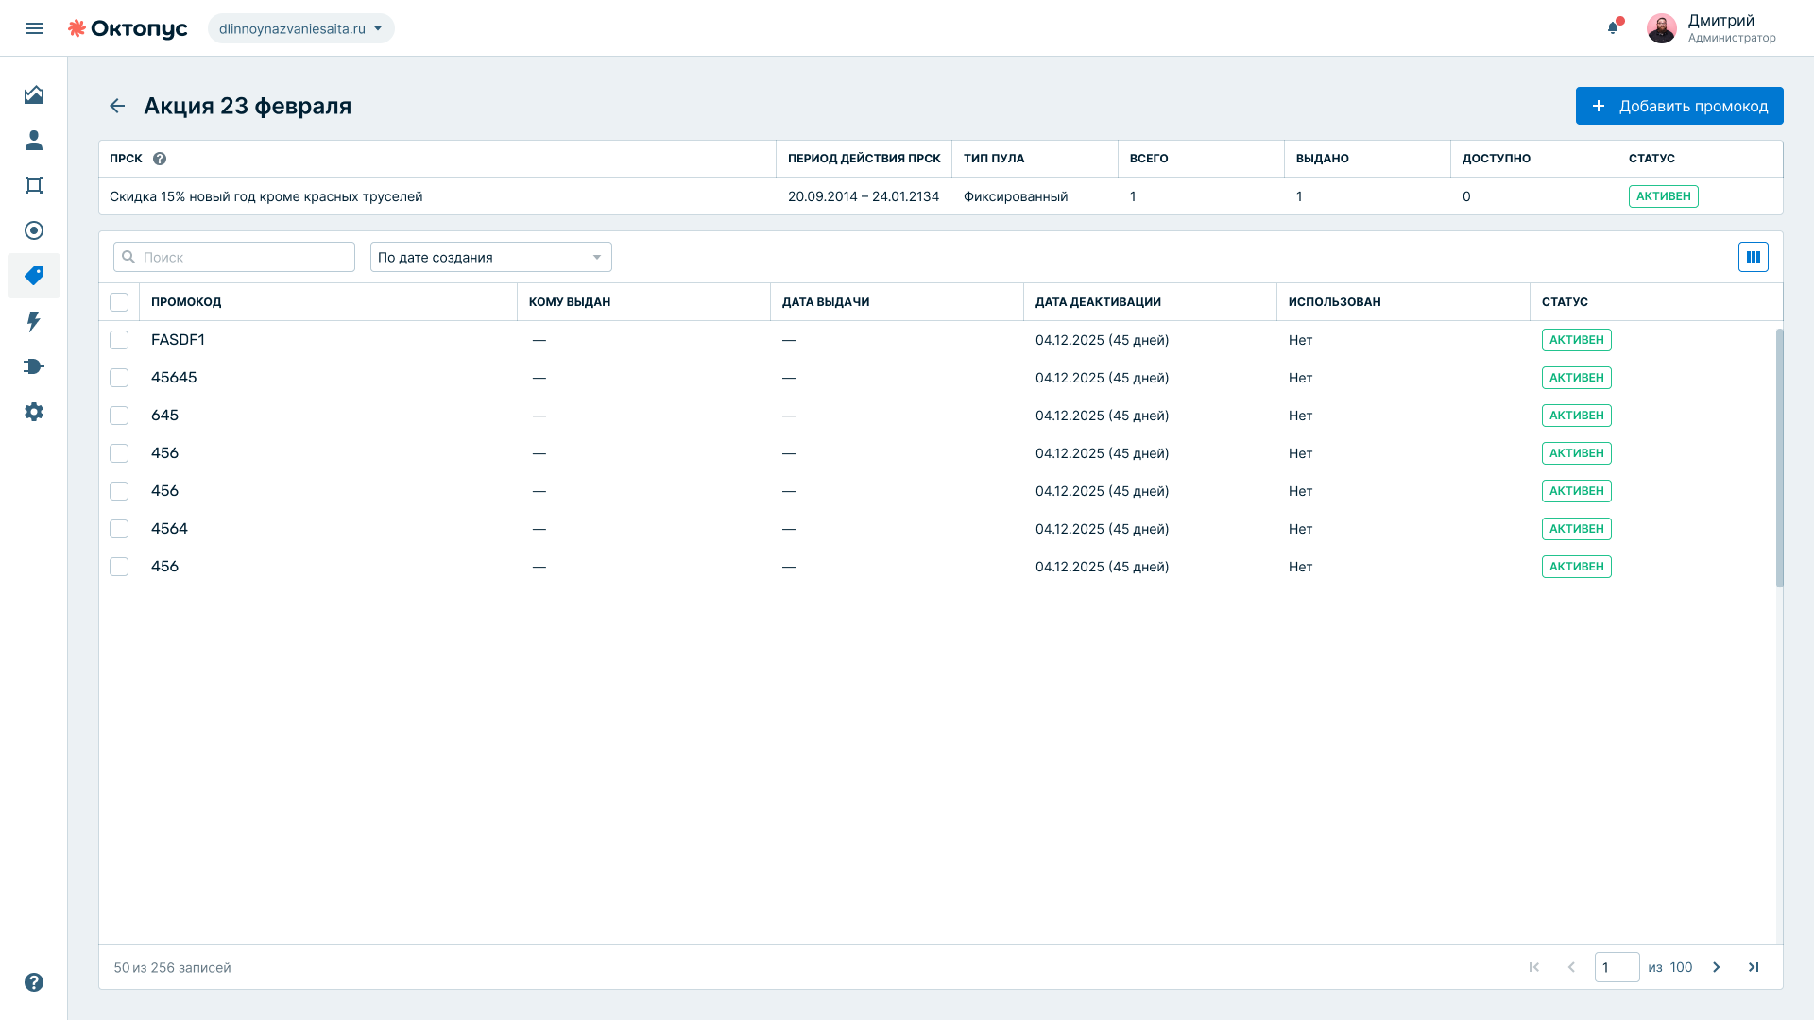The width and height of the screenshot is (1814, 1020).
Task: Open the analytics chart sidebar icon
Action: 34,94
